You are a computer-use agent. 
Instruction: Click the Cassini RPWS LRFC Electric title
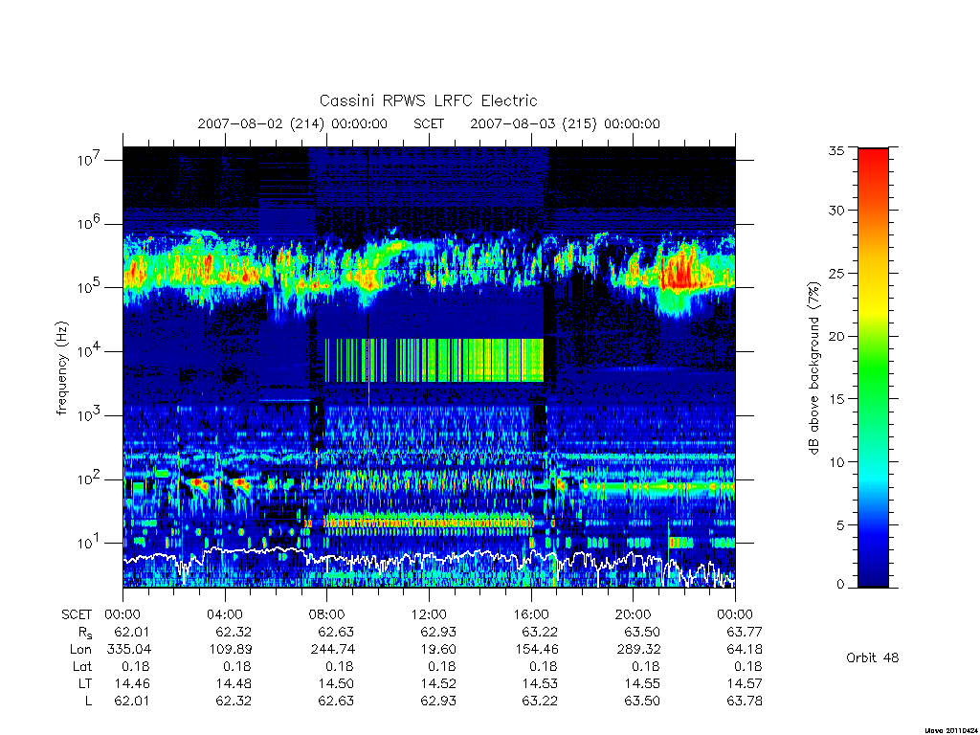pyautogui.click(x=428, y=100)
